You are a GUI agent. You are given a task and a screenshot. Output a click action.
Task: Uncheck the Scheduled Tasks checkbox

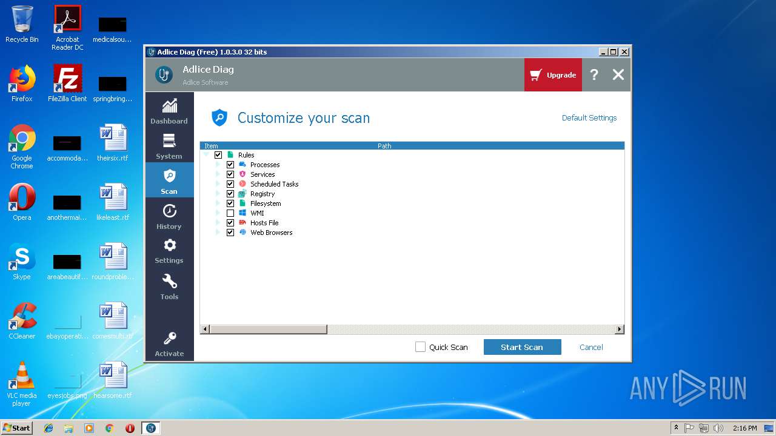pyautogui.click(x=230, y=184)
